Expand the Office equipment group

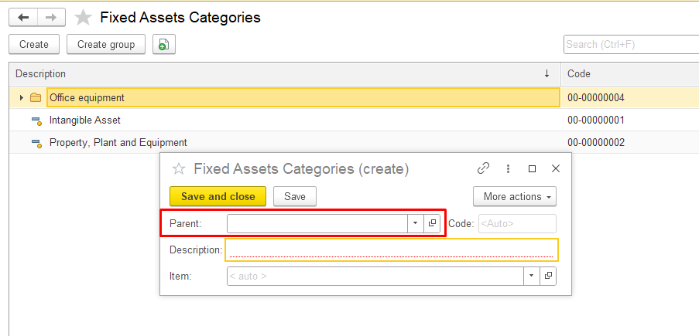(x=22, y=98)
